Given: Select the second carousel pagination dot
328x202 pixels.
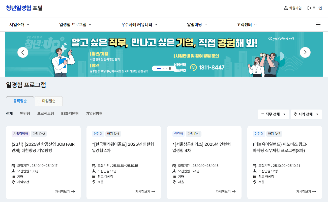Looking at the screenshot, I should [x=163, y=68].
